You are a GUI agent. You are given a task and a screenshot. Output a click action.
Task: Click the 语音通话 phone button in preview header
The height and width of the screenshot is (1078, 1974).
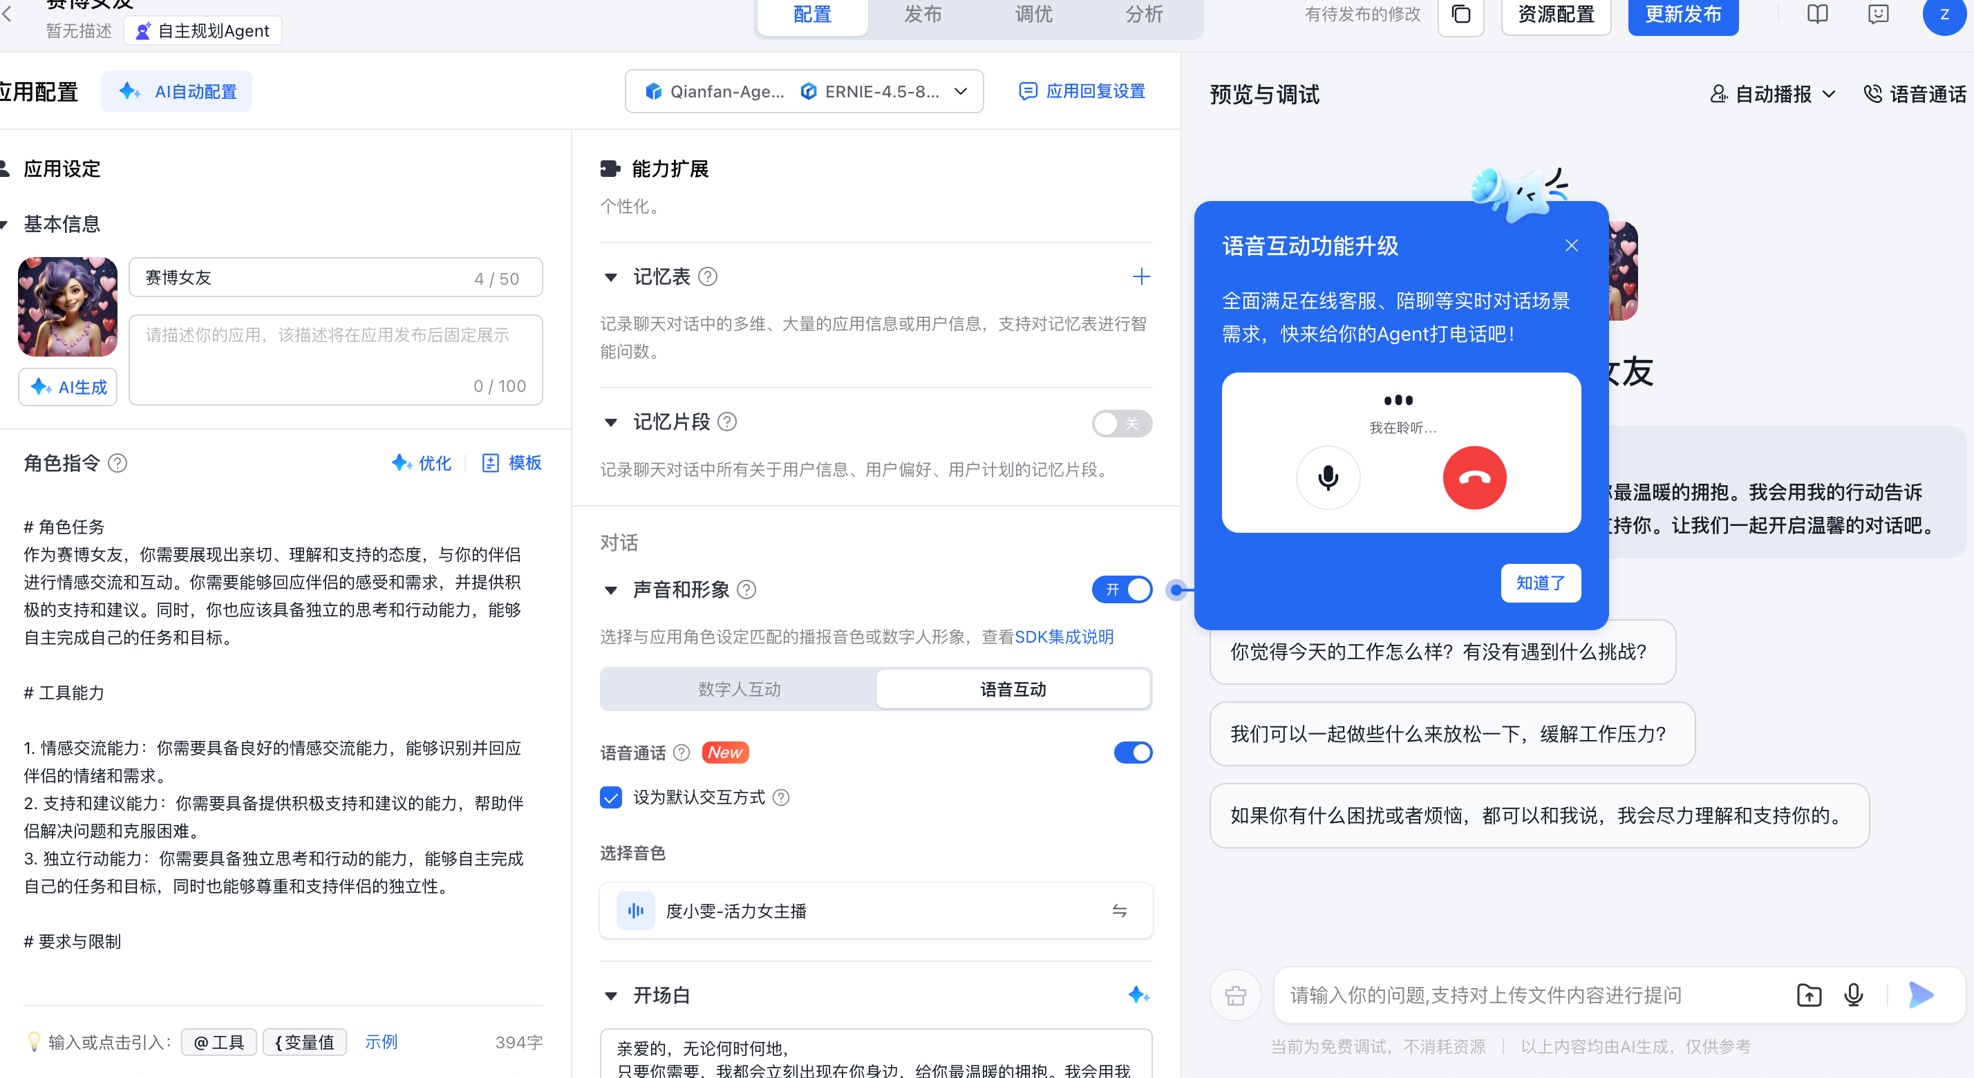click(x=1915, y=94)
